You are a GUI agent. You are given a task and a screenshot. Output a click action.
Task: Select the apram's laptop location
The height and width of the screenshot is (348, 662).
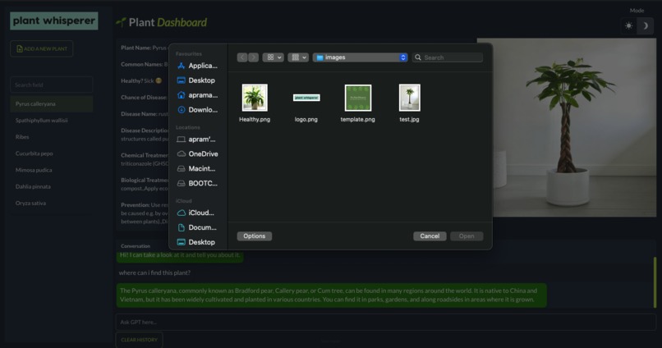(x=198, y=140)
